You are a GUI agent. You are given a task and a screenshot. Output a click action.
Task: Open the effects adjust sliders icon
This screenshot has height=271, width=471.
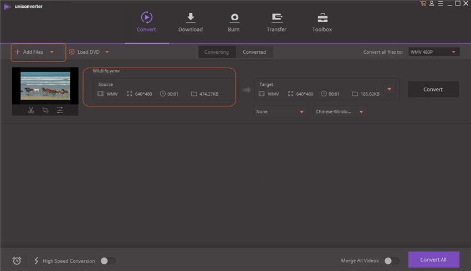pyautogui.click(x=60, y=110)
